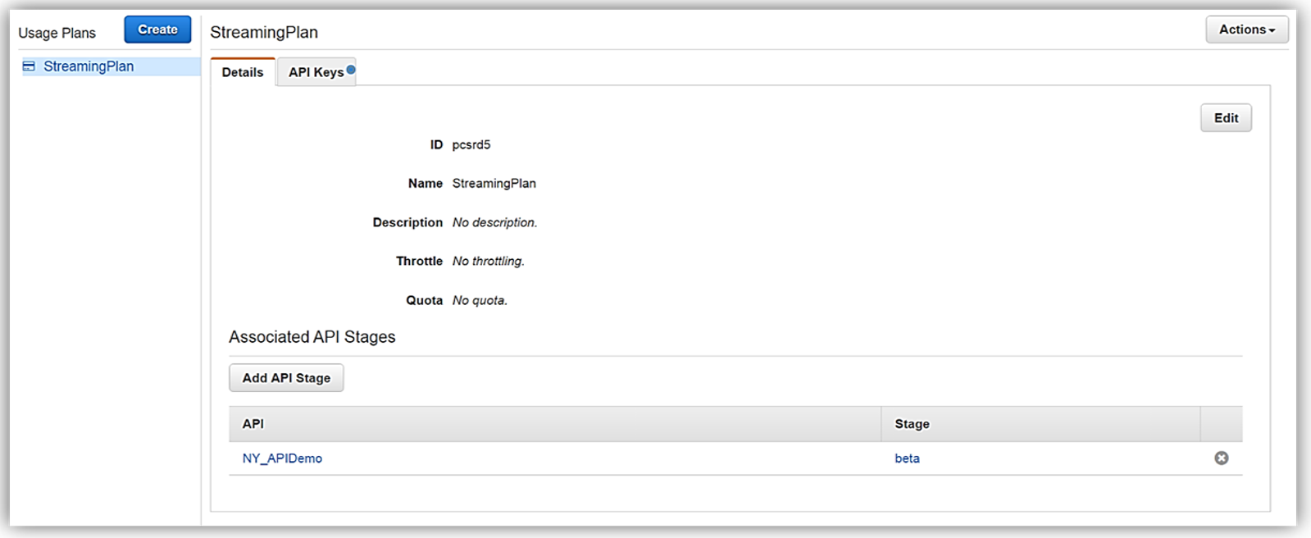Click the Stage column header
1311x538 pixels.
point(912,424)
